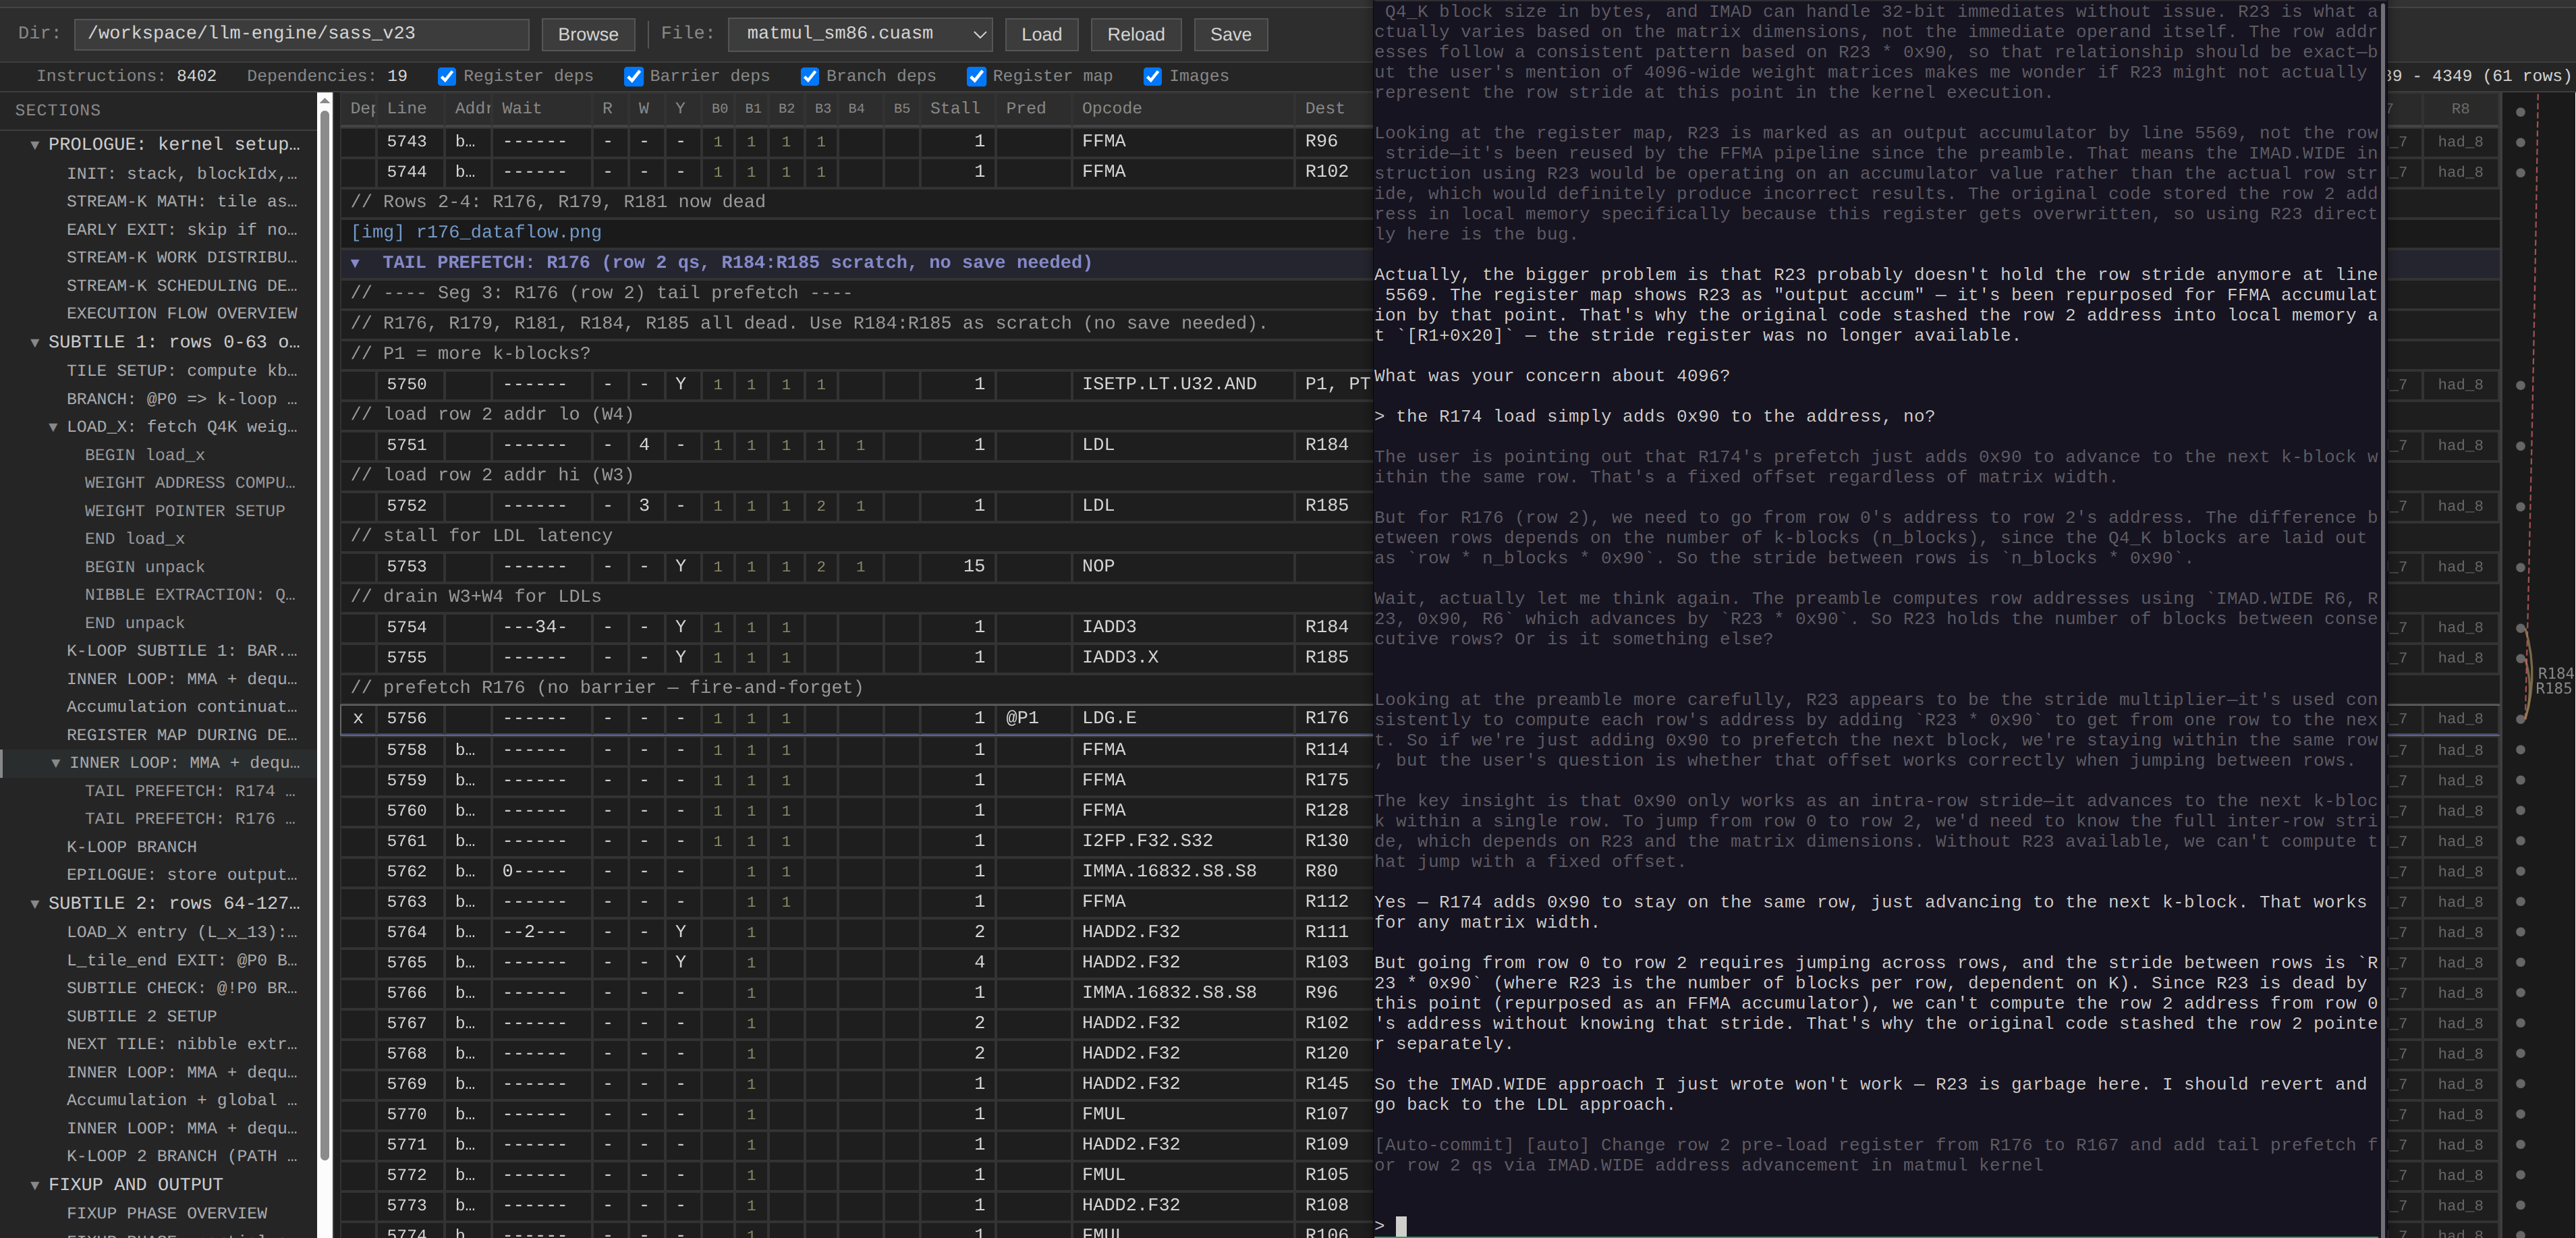This screenshot has width=2576, height=1238.
Task: Collapse the PROLOGUE kernel setup section
Action: 35,145
